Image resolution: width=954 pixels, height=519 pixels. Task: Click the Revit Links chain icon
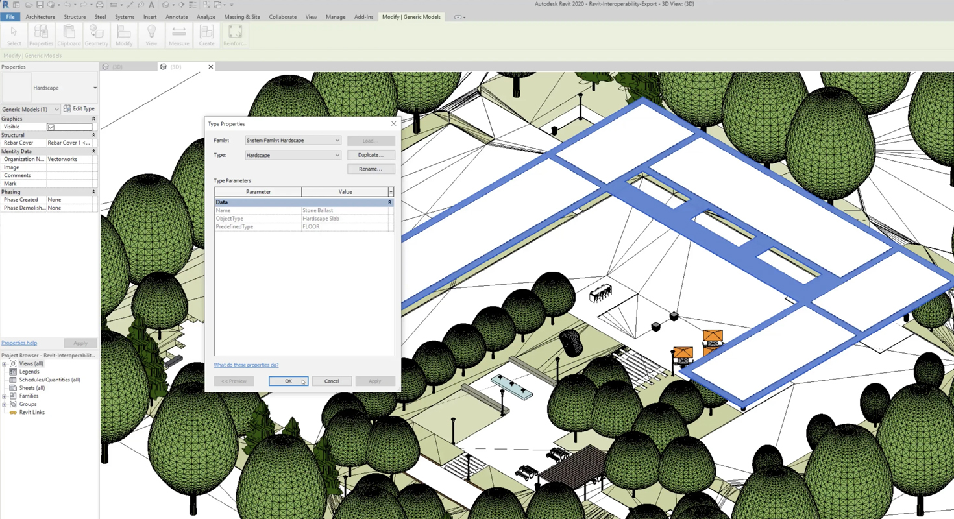point(13,412)
